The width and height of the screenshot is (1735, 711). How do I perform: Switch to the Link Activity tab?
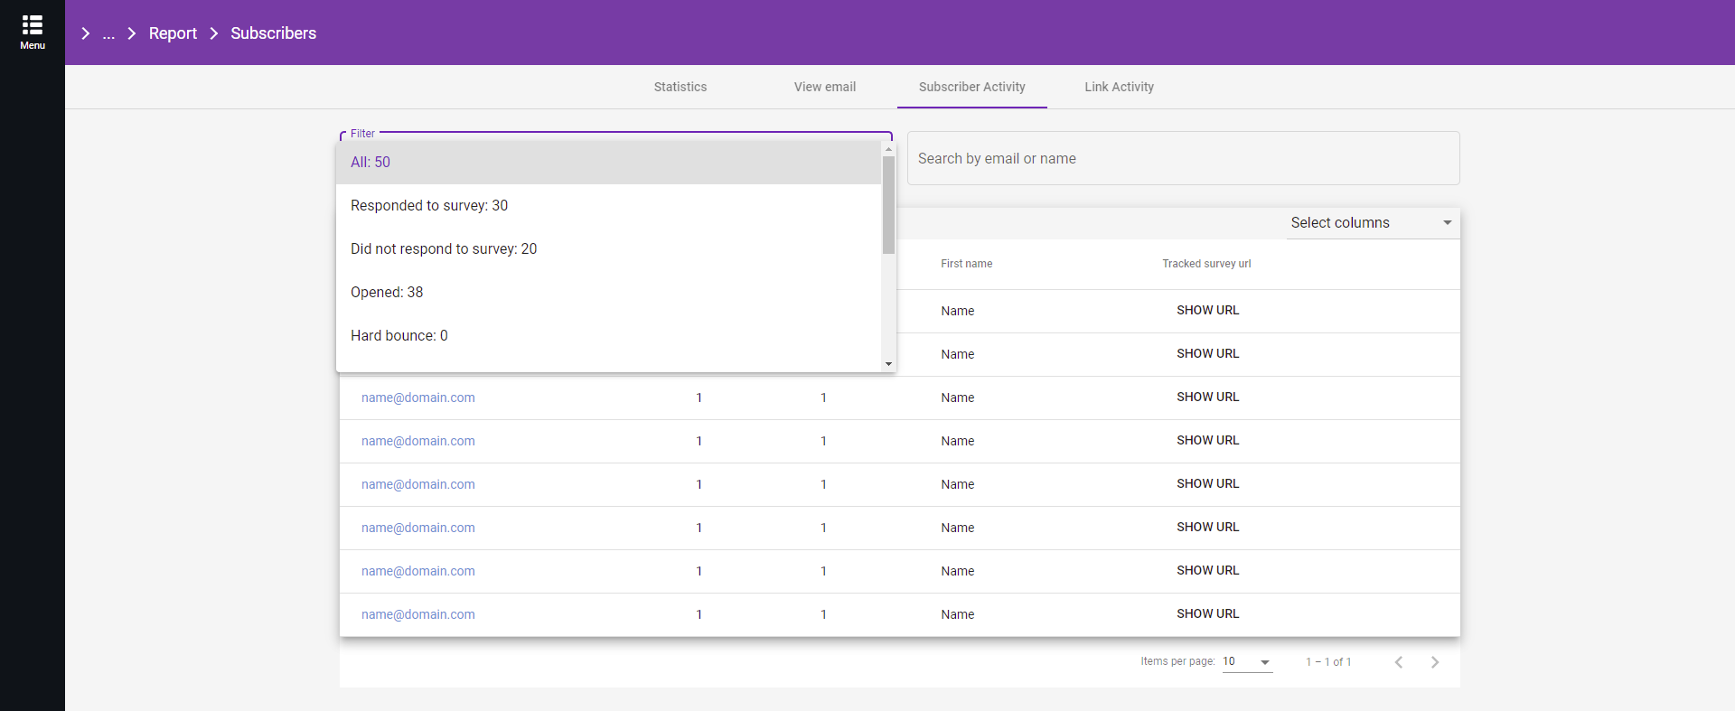(1120, 87)
